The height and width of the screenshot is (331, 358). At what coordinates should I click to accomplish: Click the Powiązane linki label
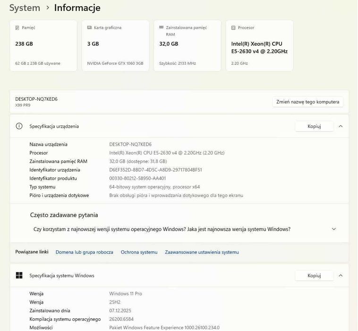point(32,252)
